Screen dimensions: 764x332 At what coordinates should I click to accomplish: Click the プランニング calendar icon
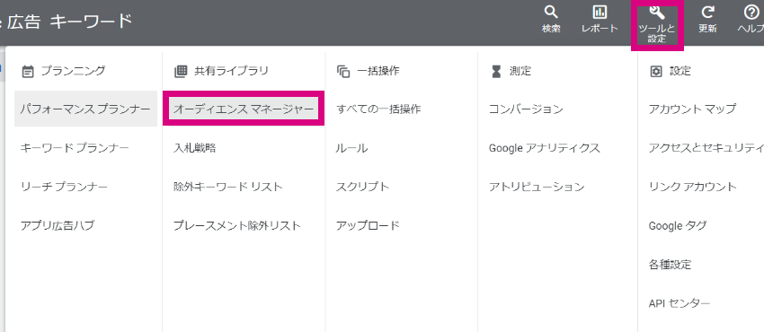click(x=28, y=72)
